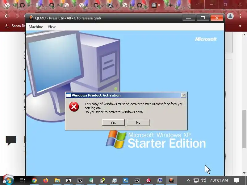Click the blue server window taskbar icon
Viewport: 247px width, 185px height.
[126, 180]
